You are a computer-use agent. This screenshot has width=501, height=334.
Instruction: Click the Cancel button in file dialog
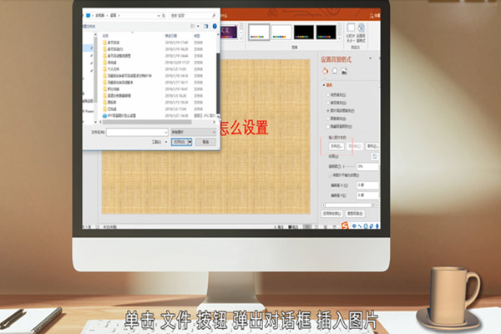coord(205,142)
